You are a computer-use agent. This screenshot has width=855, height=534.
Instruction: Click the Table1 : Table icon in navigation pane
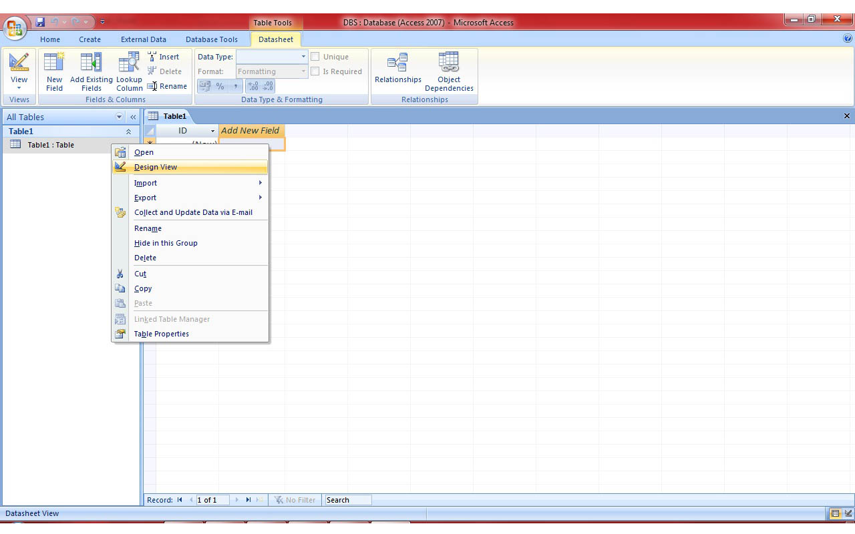tap(15, 144)
